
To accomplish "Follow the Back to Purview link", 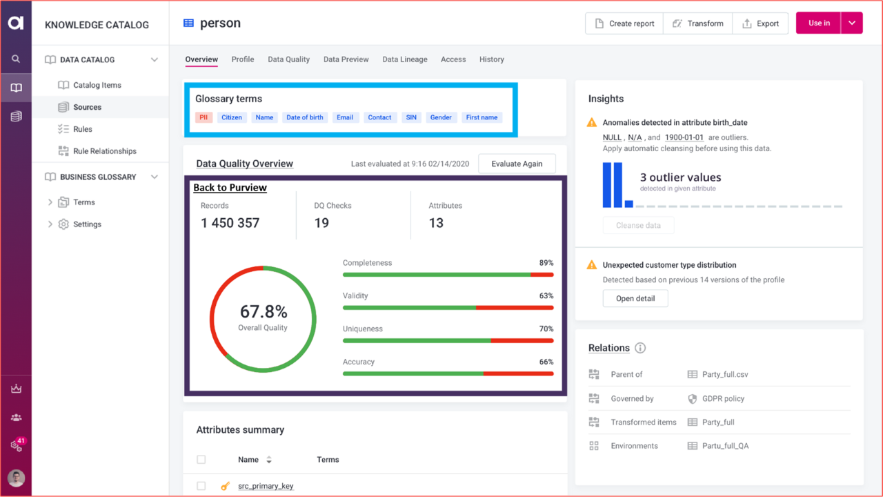I will 230,188.
